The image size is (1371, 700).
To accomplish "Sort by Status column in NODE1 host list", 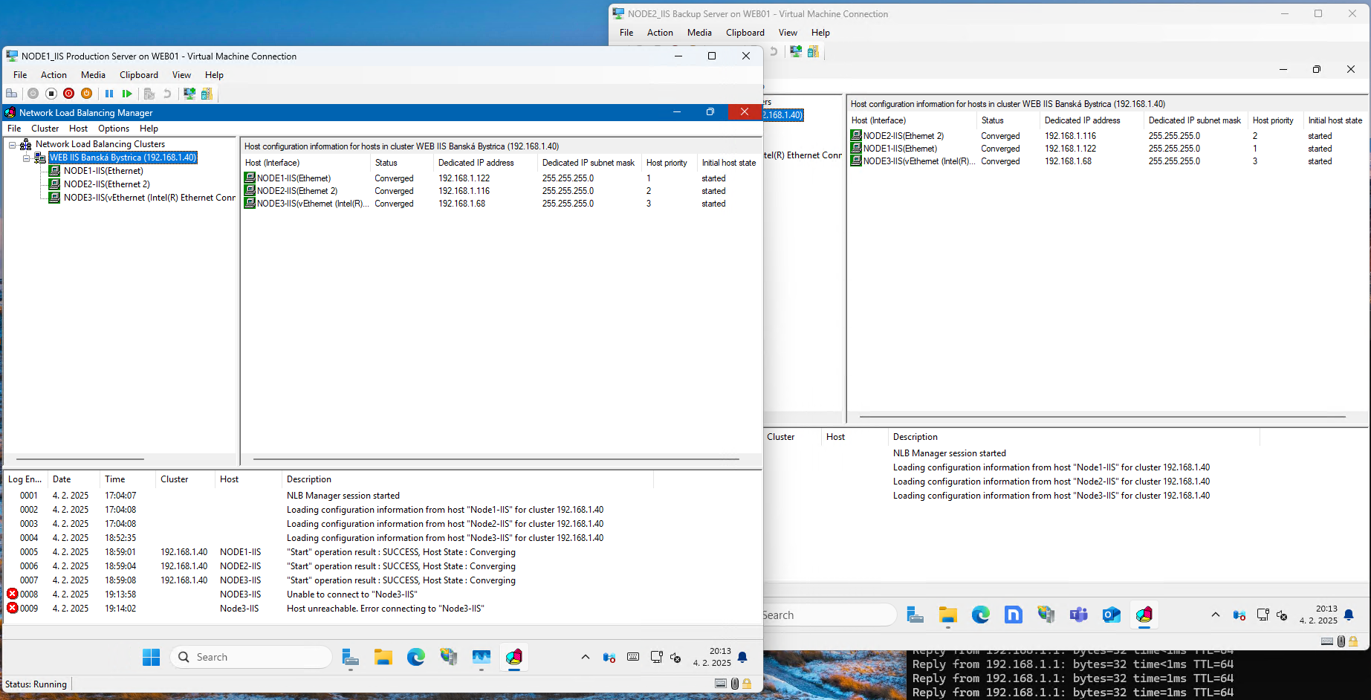I will 401,163.
